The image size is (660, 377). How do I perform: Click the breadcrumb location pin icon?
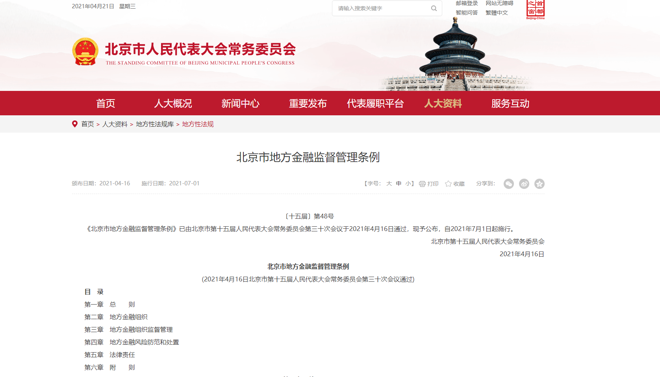pyautogui.click(x=75, y=124)
